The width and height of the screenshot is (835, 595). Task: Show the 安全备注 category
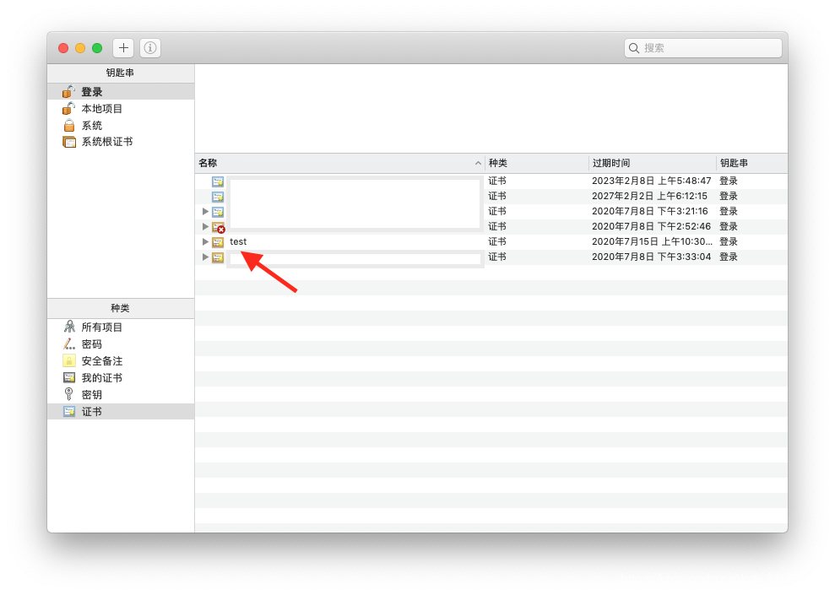pyautogui.click(x=121, y=361)
